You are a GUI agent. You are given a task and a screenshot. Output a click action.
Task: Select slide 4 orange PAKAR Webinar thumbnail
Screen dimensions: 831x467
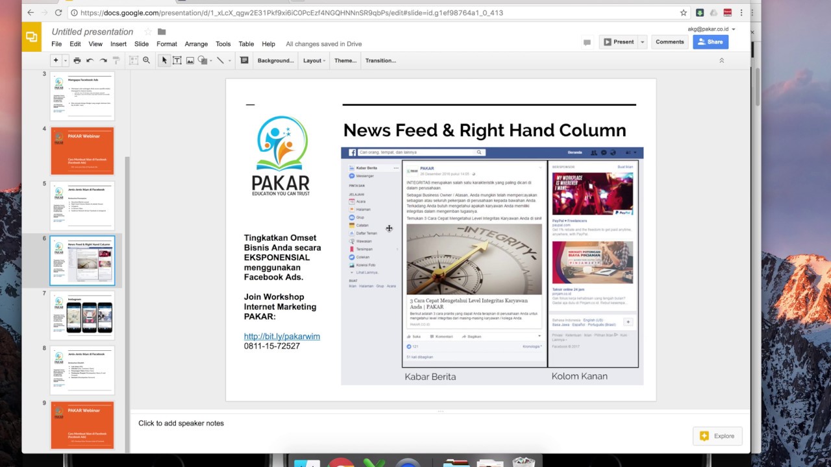[82, 150]
